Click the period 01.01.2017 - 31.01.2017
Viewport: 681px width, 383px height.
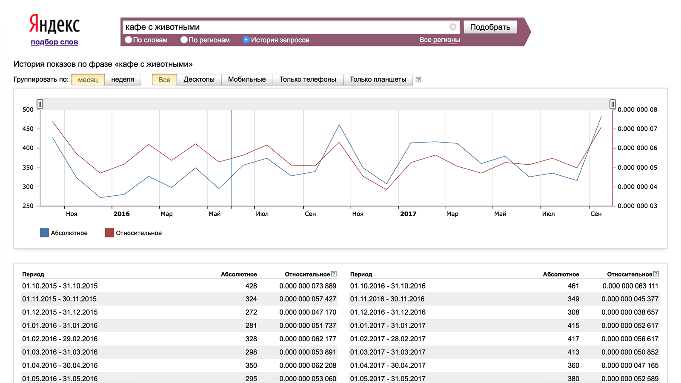[x=388, y=326]
